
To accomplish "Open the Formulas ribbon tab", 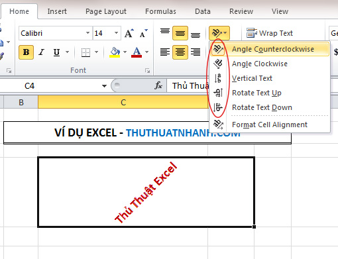I will (x=160, y=11).
